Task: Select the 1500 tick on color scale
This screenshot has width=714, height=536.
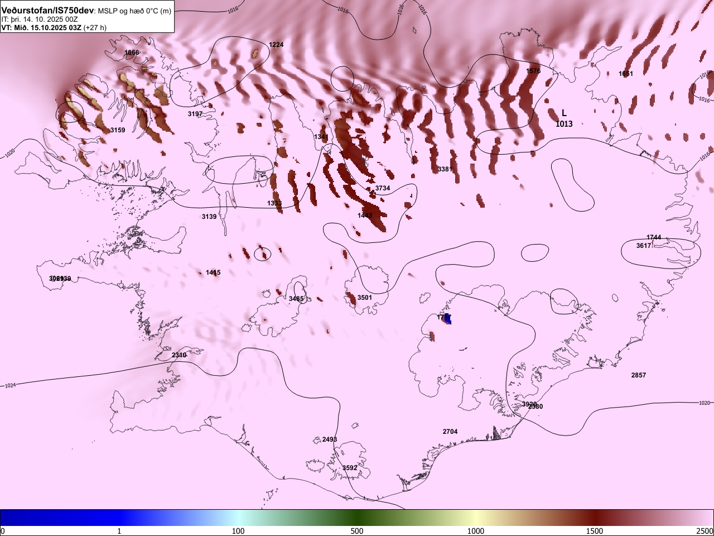Action: coord(595,531)
